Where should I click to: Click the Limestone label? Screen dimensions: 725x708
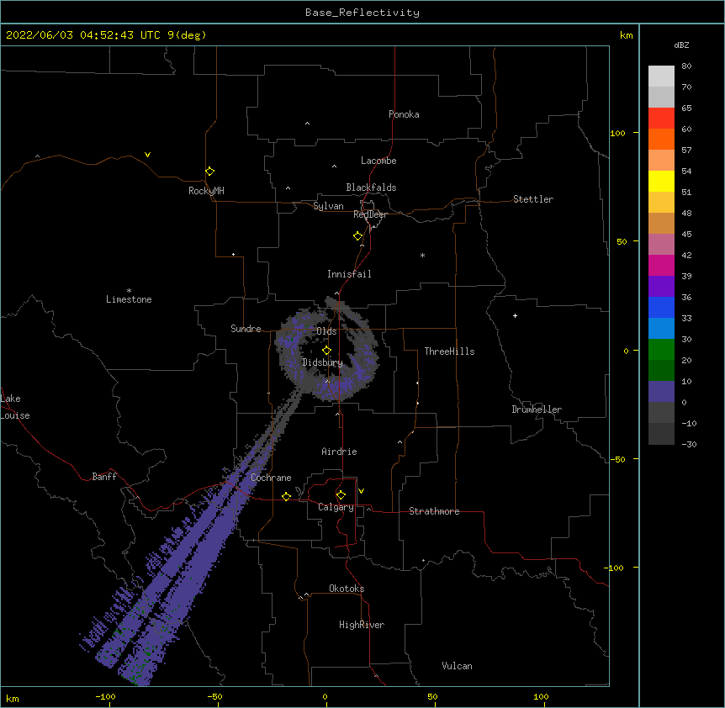[x=129, y=299]
